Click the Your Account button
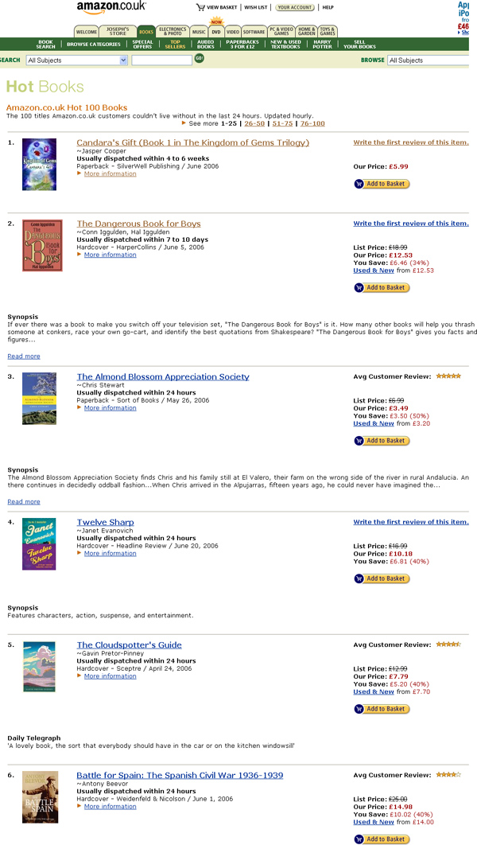Image resolution: width=477 pixels, height=845 pixels. (295, 7)
